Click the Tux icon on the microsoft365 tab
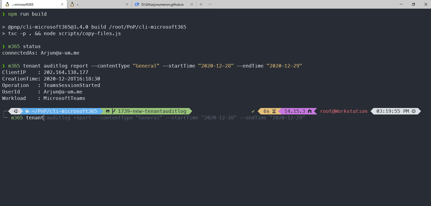Viewport: 431px width, 206px height. pos(7,4)
